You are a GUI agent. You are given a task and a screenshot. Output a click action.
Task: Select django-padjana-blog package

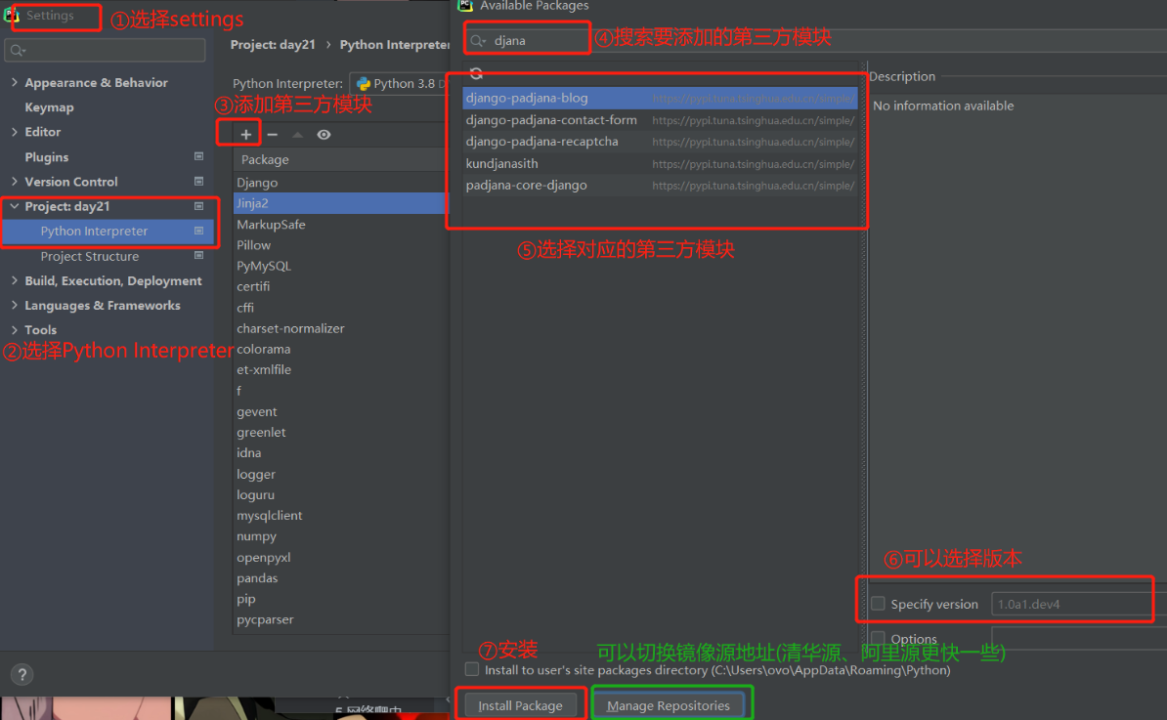click(660, 98)
